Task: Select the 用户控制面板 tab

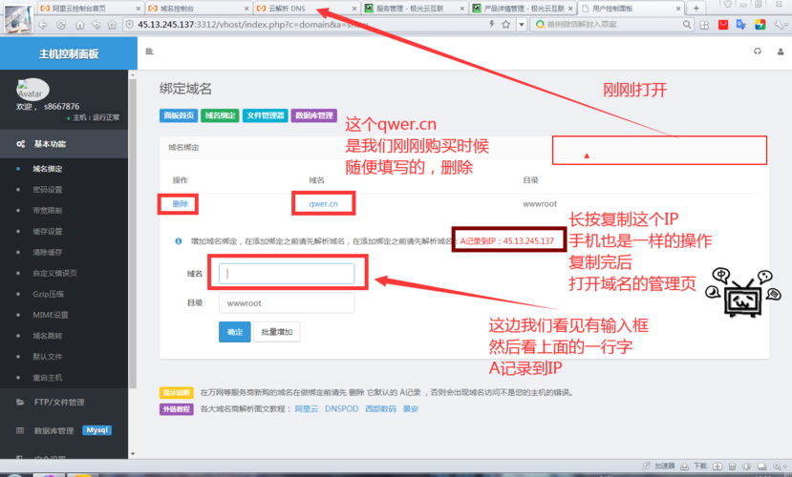Action: 631,8
